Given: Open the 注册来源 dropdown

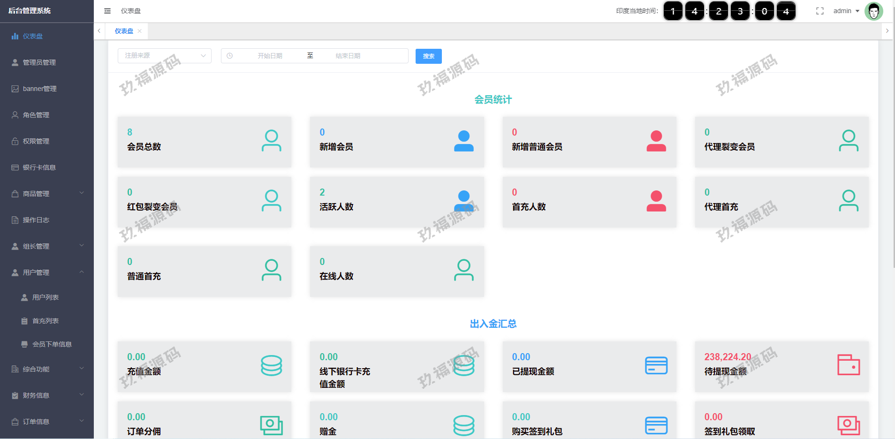Looking at the screenshot, I should [164, 56].
